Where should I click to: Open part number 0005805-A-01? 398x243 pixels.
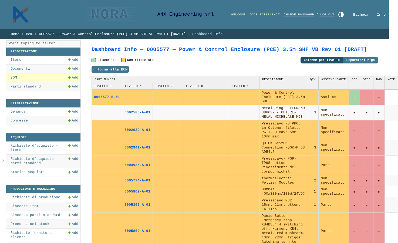pos(137,205)
